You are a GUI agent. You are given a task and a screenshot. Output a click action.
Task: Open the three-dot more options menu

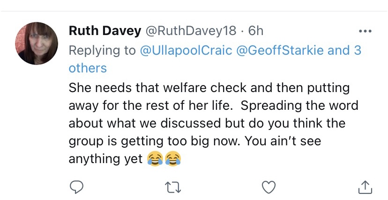coord(365,32)
